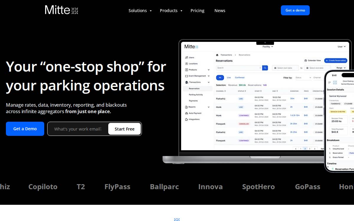Viewport: 354px width, 221px height.
Task: Click the hero Get a Demo button
Action: pos(25,129)
